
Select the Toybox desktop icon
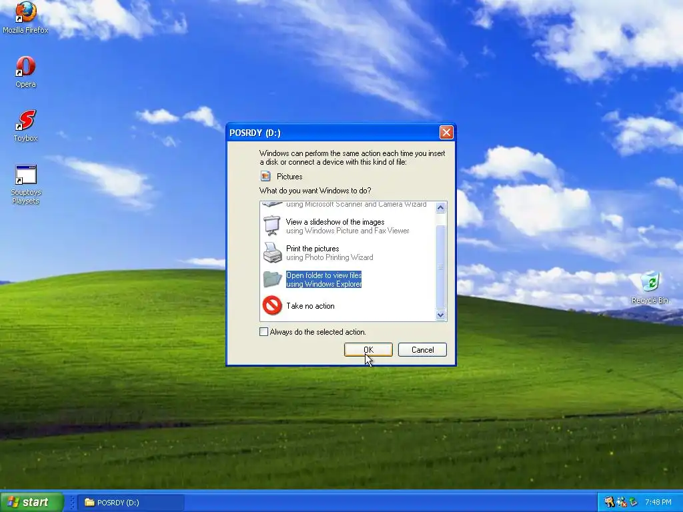coord(26,126)
